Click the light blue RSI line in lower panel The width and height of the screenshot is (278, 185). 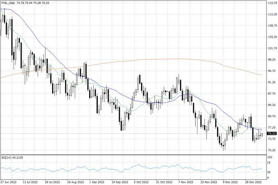point(139,165)
